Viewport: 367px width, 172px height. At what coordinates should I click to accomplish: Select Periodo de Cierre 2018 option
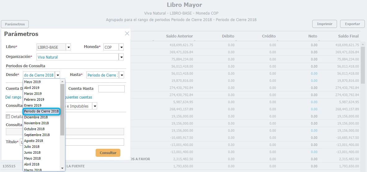pos(41,111)
